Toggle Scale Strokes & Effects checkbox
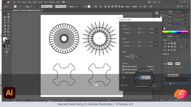 tap(123, 73)
